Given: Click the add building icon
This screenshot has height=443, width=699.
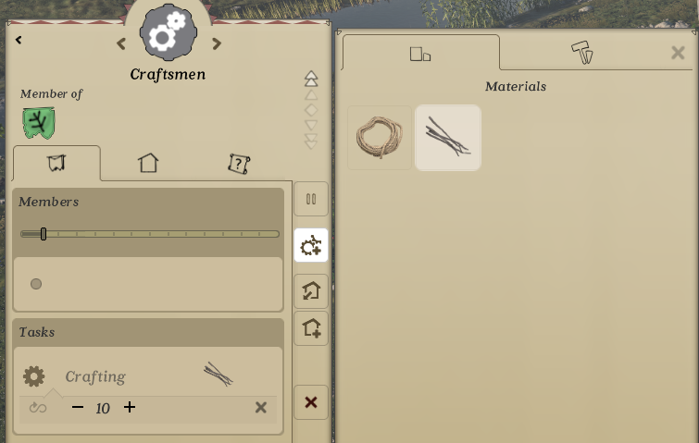Looking at the screenshot, I should (x=311, y=328).
